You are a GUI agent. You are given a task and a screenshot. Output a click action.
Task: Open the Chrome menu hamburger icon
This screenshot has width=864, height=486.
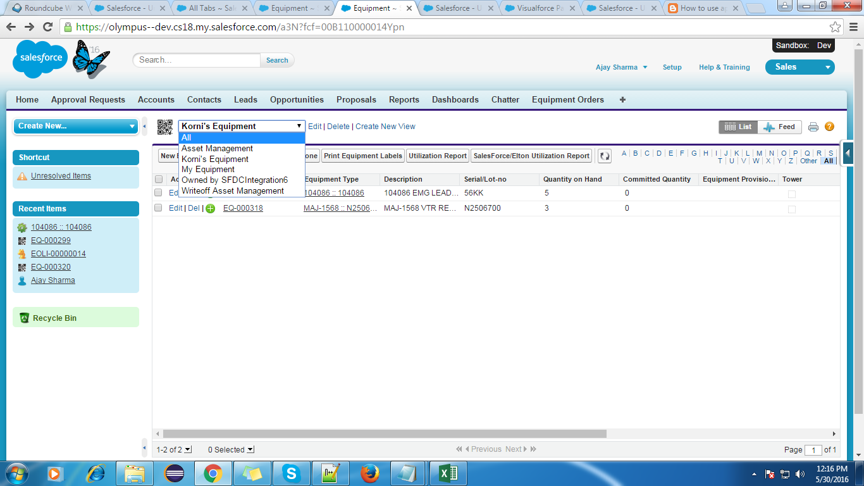[x=853, y=27]
